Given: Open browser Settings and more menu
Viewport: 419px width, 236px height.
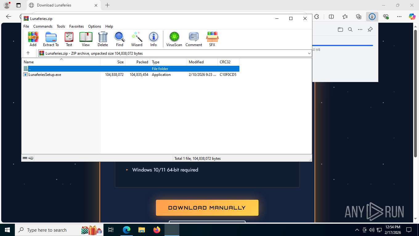Looking at the screenshot, I should pyautogui.click(x=399, y=17).
